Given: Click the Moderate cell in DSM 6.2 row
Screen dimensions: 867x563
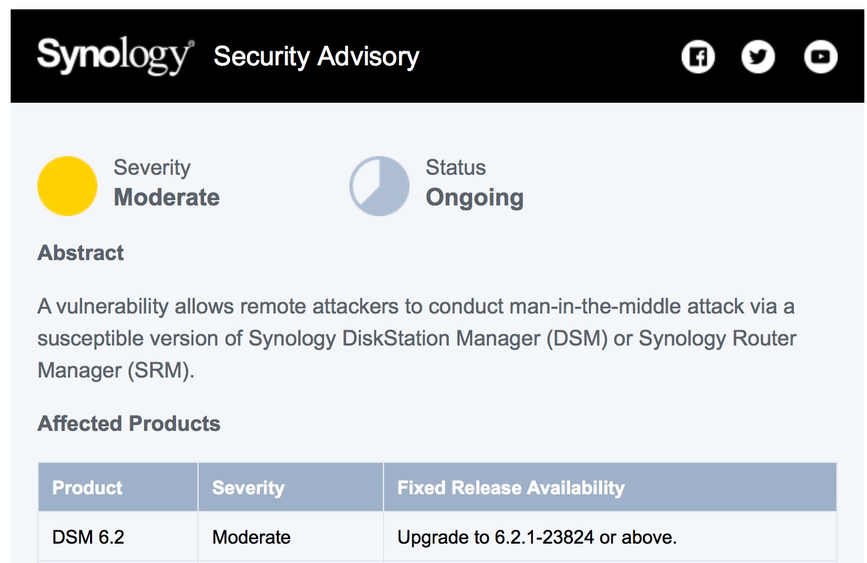Looking at the screenshot, I should tap(251, 537).
